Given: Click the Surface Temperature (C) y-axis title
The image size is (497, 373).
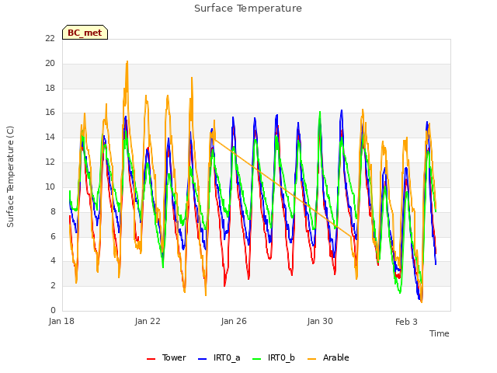Looking at the screenshot, I should point(10,176).
